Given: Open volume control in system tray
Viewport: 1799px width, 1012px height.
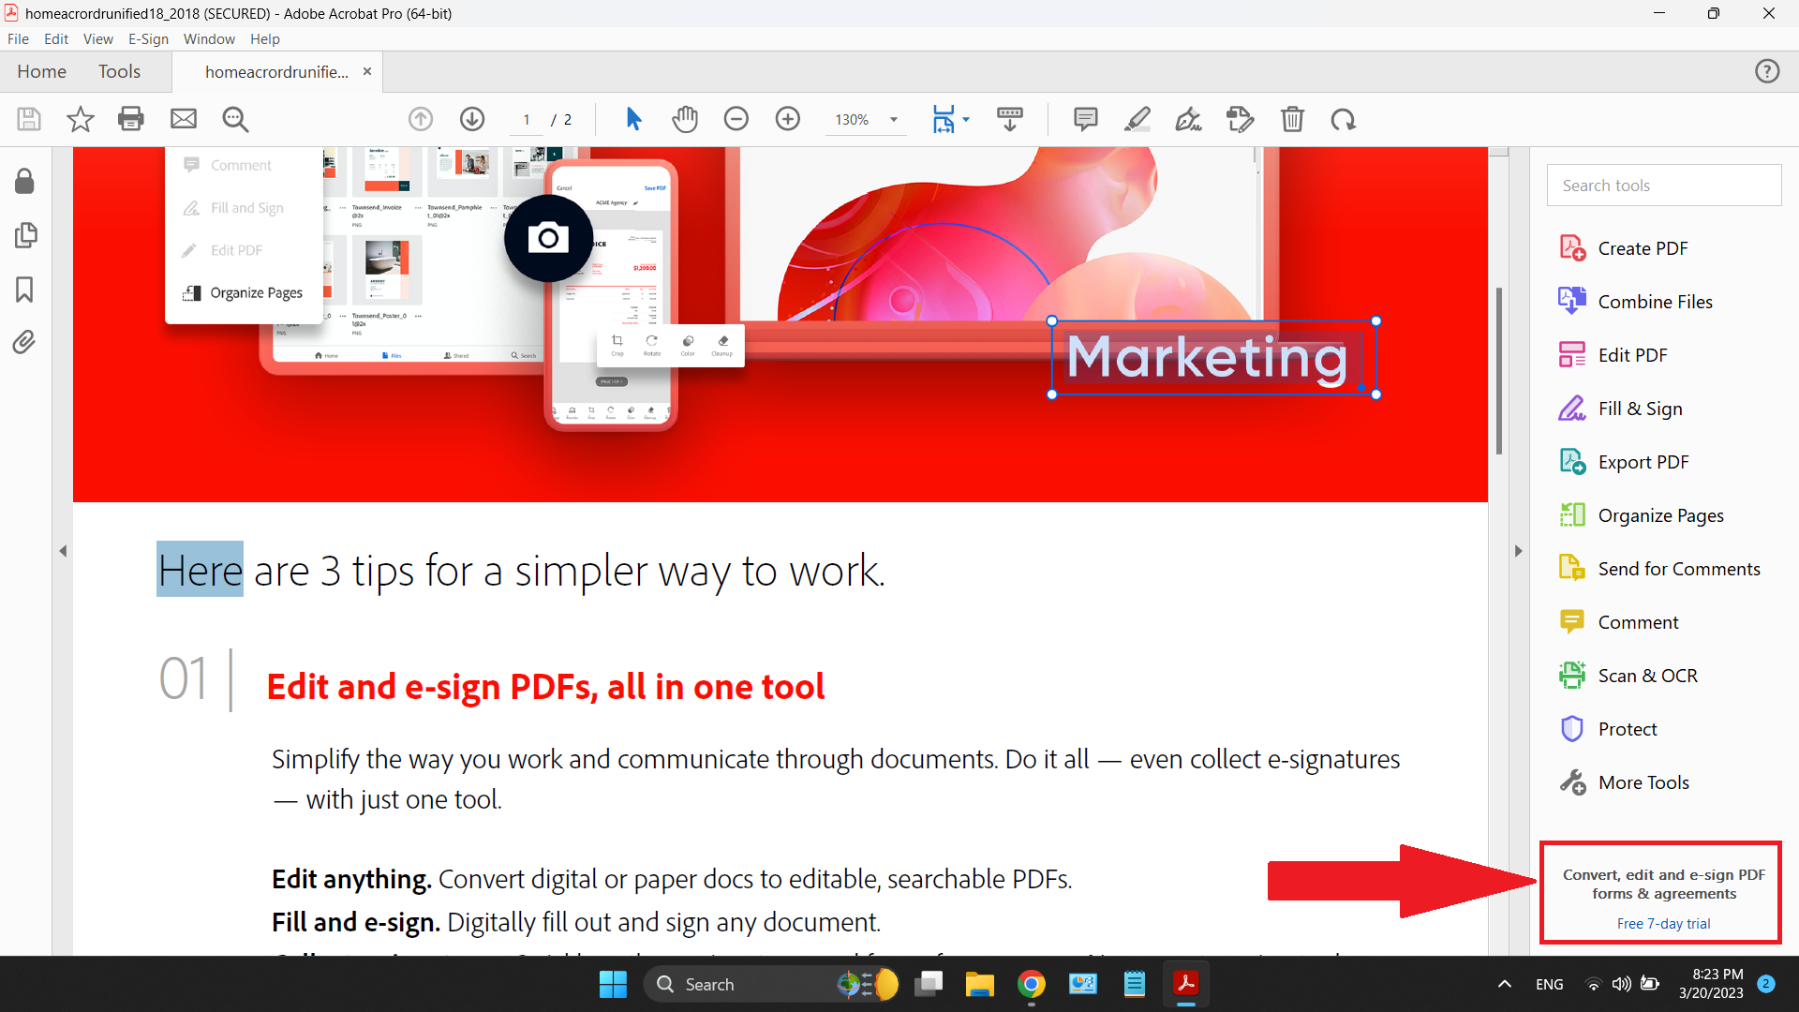Looking at the screenshot, I should pos(1621,984).
